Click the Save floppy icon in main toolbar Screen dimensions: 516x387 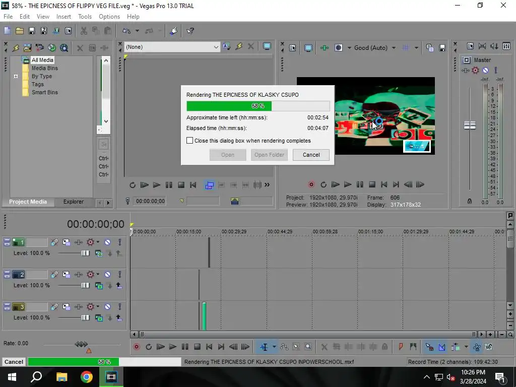[x=32, y=31]
